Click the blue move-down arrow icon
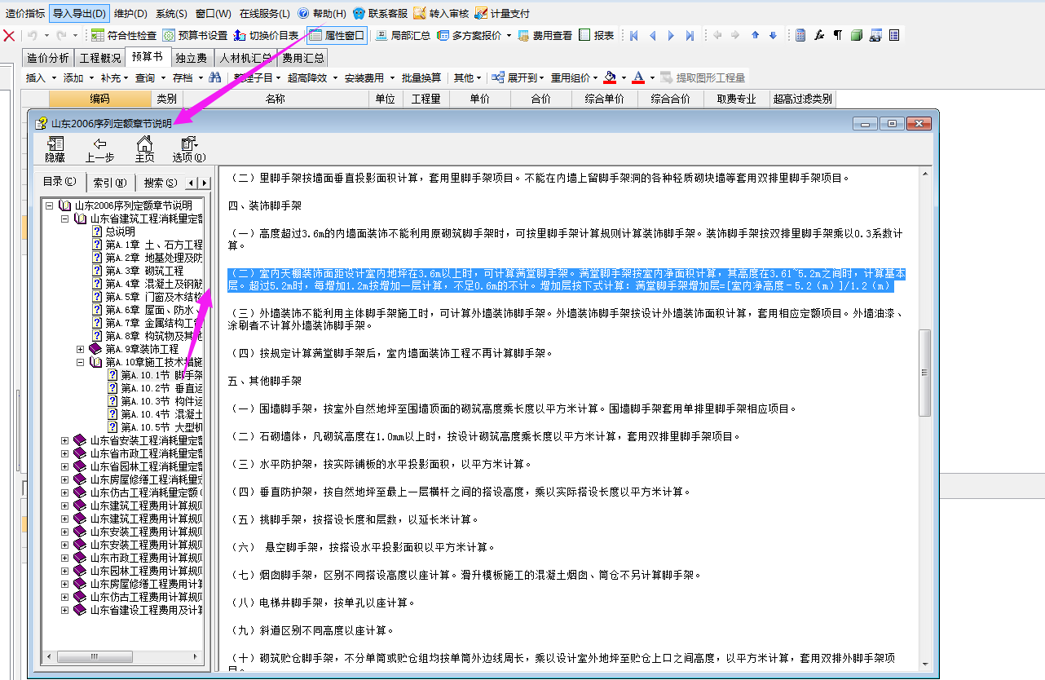Viewport: 1045px width, 680px height. point(773,35)
